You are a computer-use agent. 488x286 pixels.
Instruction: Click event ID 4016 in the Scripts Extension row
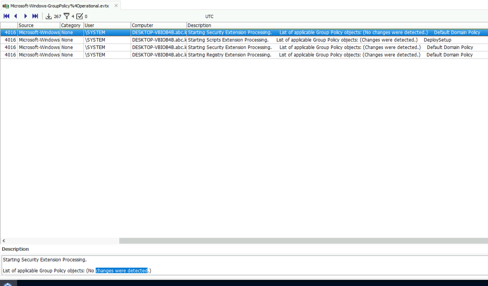pos(10,40)
